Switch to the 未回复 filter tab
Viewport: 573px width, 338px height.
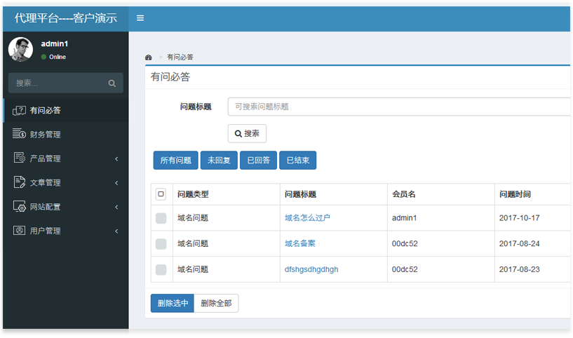(219, 161)
